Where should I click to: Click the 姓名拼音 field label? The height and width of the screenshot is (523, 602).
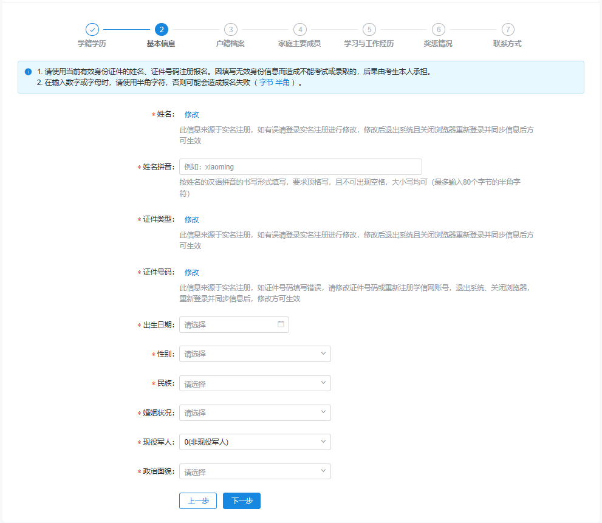(157, 166)
